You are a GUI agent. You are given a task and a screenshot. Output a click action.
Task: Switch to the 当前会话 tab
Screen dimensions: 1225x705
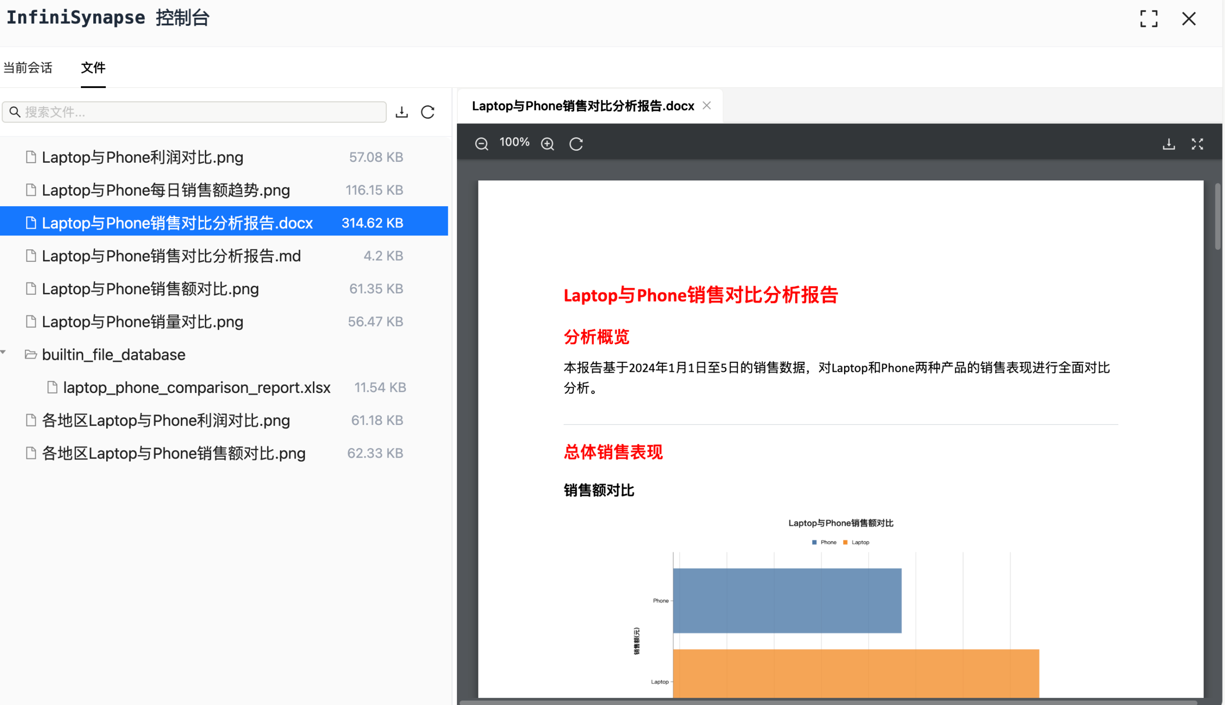[28, 68]
